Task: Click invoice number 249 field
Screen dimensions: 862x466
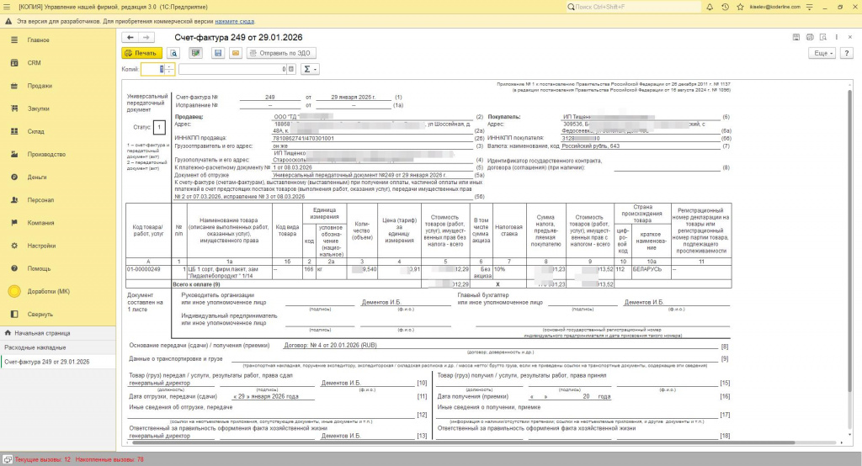Action: point(270,98)
